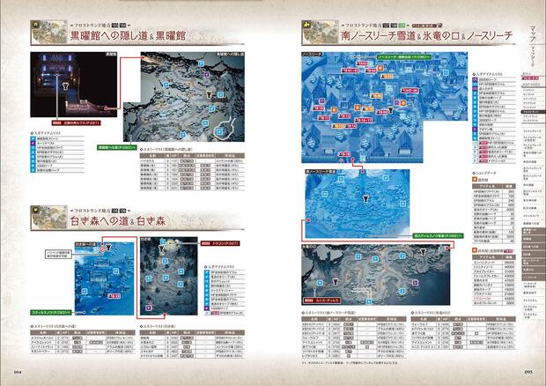Click the purple chest marker in hidden path map
Image resolution: width=546 pixels, height=386 pixels.
(x=206, y=74)
